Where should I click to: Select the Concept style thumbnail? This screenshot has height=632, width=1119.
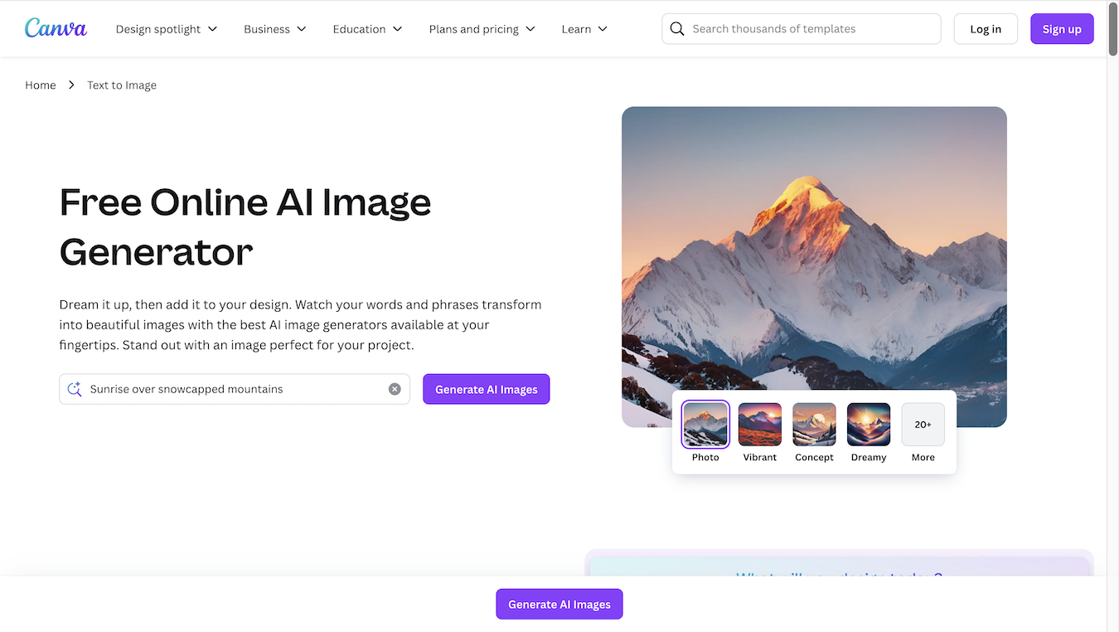(x=814, y=425)
